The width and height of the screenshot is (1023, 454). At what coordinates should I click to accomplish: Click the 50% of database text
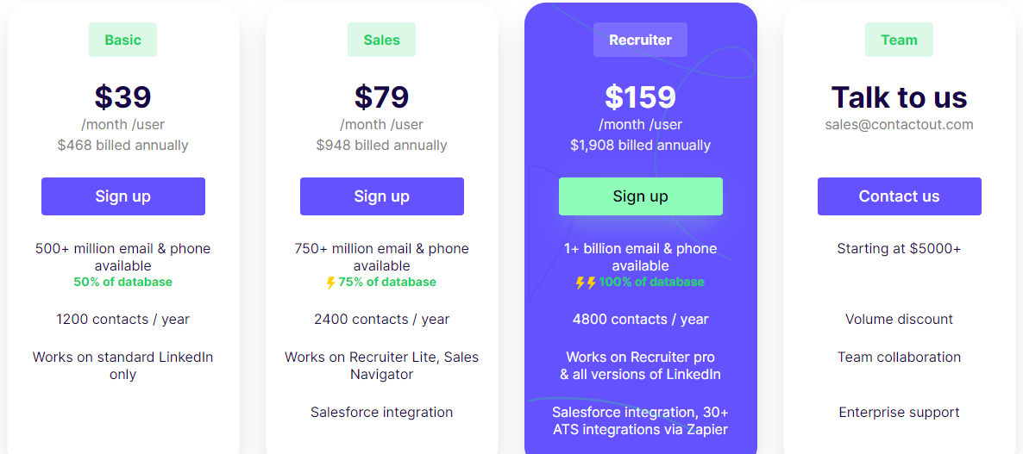click(123, 282)
